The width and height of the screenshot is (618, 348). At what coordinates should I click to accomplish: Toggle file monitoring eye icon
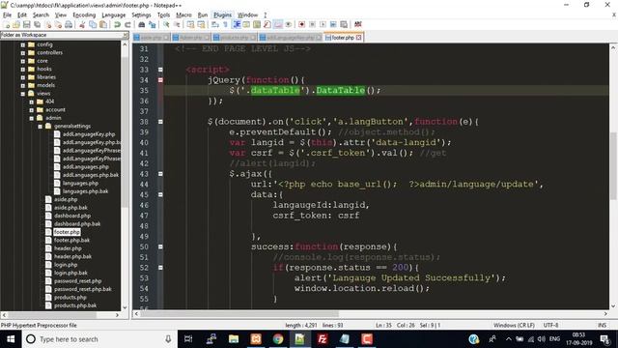coord(289,24)
